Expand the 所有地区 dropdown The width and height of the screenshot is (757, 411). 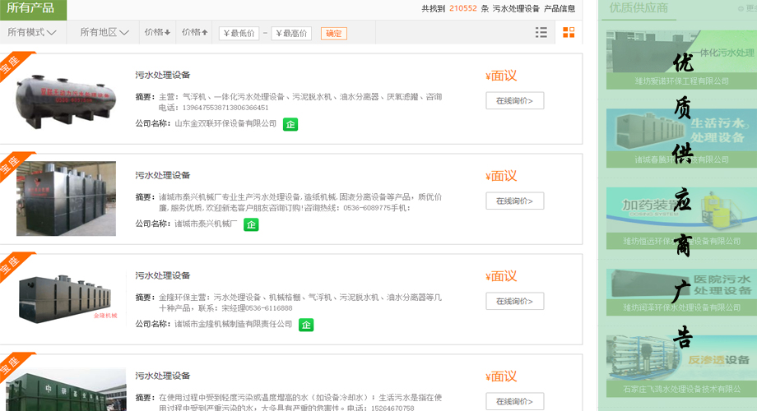(x=104, y=33)
